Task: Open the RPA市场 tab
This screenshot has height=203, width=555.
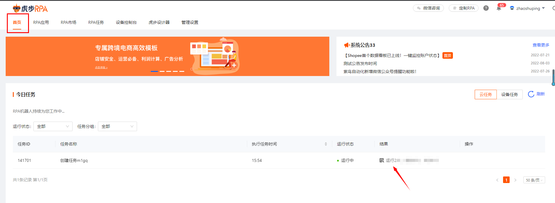Action: pos(68,22)
